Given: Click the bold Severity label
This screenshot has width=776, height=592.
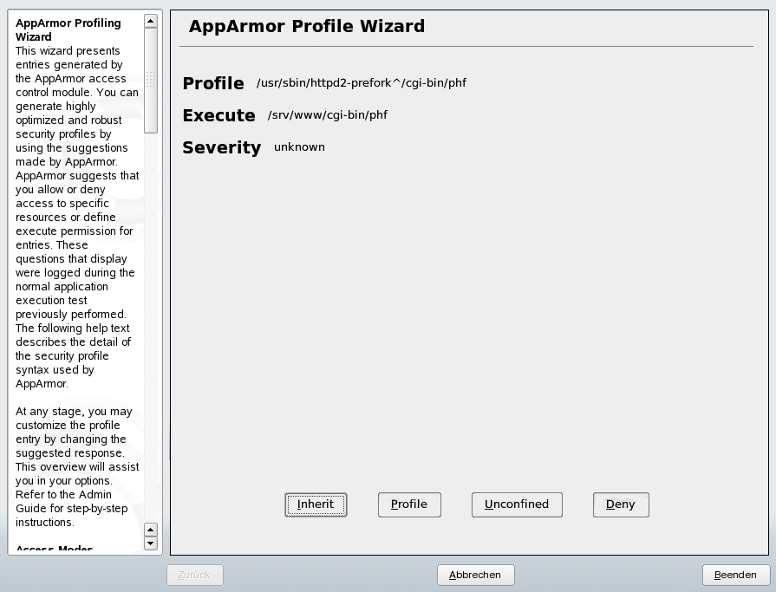Looking at the screenshot, I should pos(222,147).
